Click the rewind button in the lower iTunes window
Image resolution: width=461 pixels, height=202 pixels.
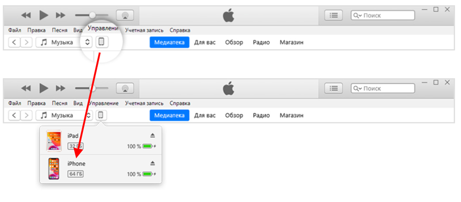click(26, 88)
